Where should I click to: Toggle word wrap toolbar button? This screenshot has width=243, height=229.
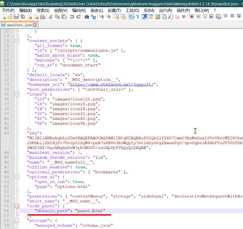click(x=131, y=17)
